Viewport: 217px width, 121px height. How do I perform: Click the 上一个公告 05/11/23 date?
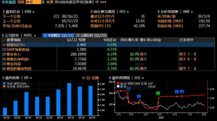70,21
